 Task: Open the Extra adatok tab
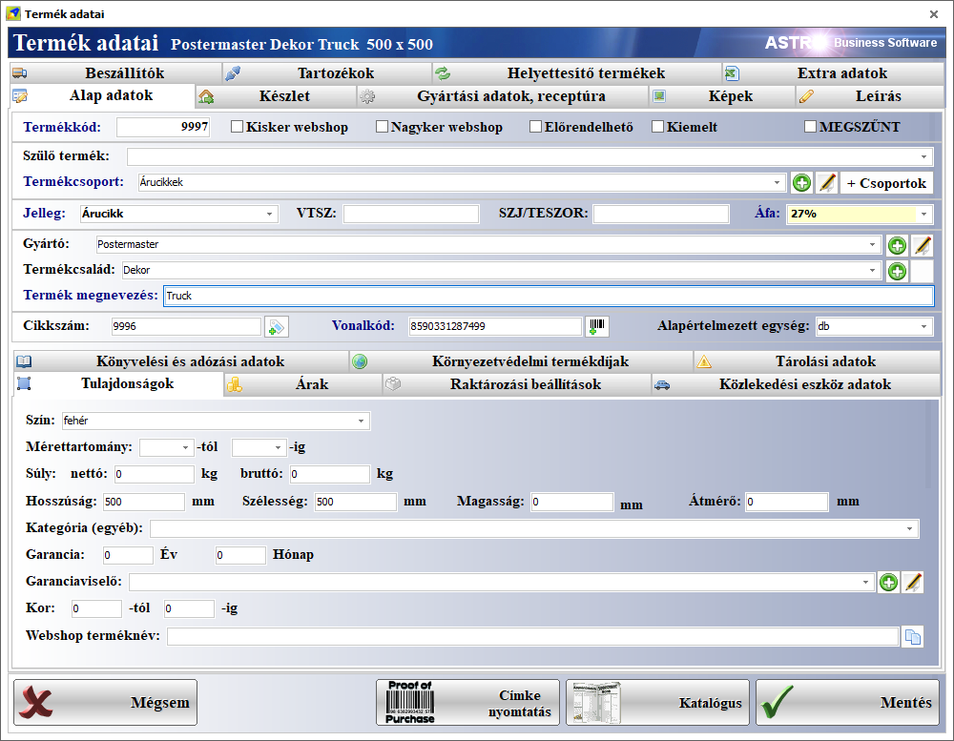(833, 73)
